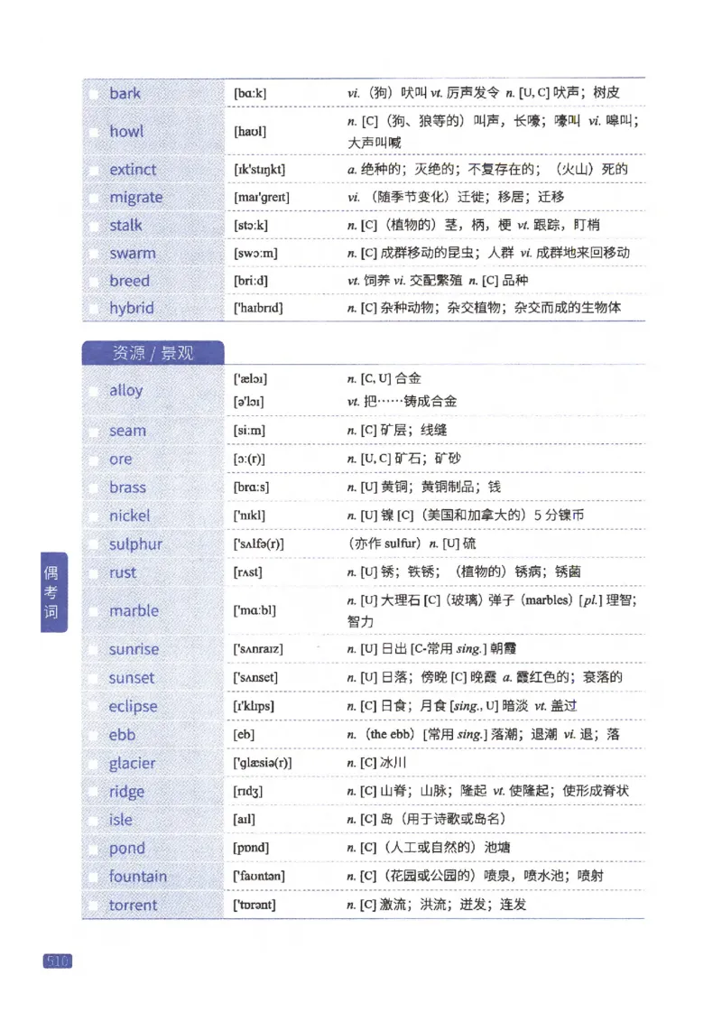The image size is (722, 1022).
Task: Check the box beside "alloy"
Action: [x=95, y=391]
